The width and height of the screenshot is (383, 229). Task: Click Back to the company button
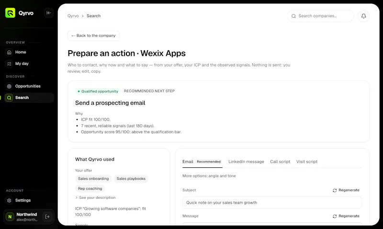93,35
